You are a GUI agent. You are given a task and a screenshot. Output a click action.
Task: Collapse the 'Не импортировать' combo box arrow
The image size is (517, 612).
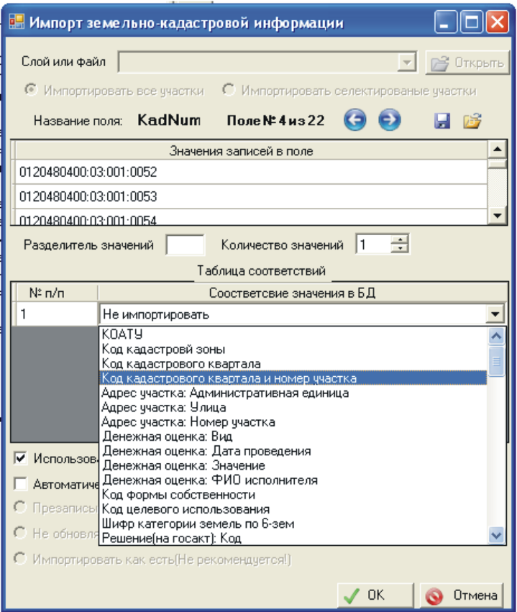click(494, 314)
